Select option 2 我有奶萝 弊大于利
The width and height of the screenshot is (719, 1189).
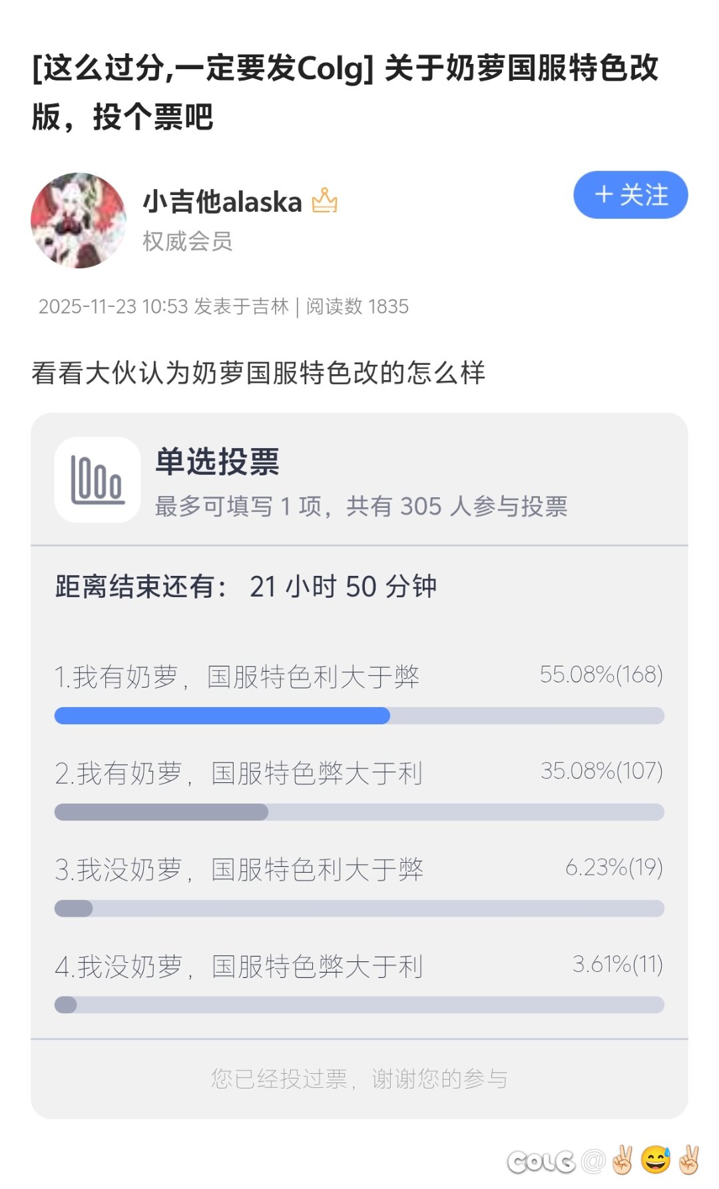(239, 774)
